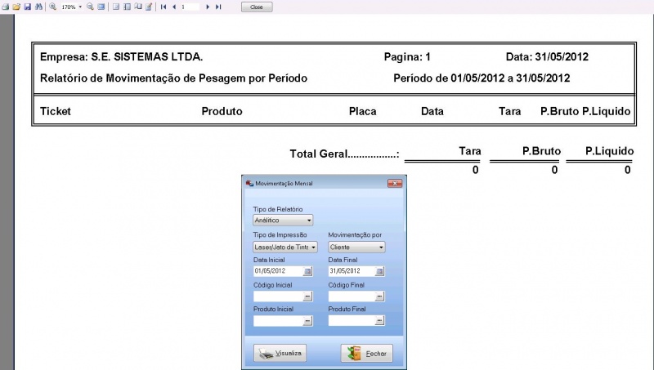Screen dimensions: 654x370
Task: Click the Produto Final lookup button
Action: coord(379,322)
